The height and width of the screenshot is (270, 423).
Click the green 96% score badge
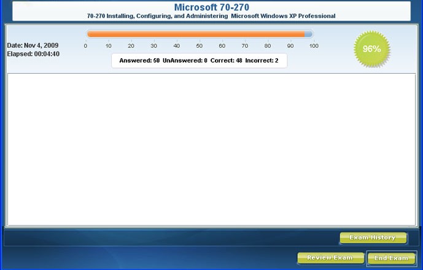372,49
